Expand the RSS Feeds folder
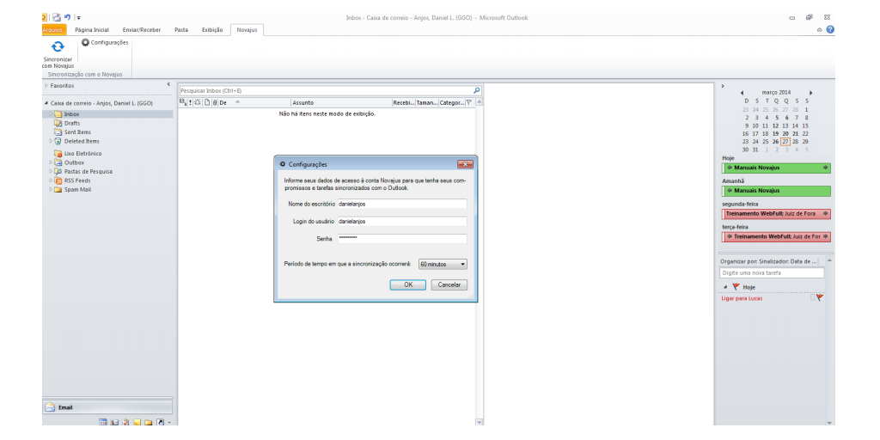The image size is (880, 440). tap(51, 180)
